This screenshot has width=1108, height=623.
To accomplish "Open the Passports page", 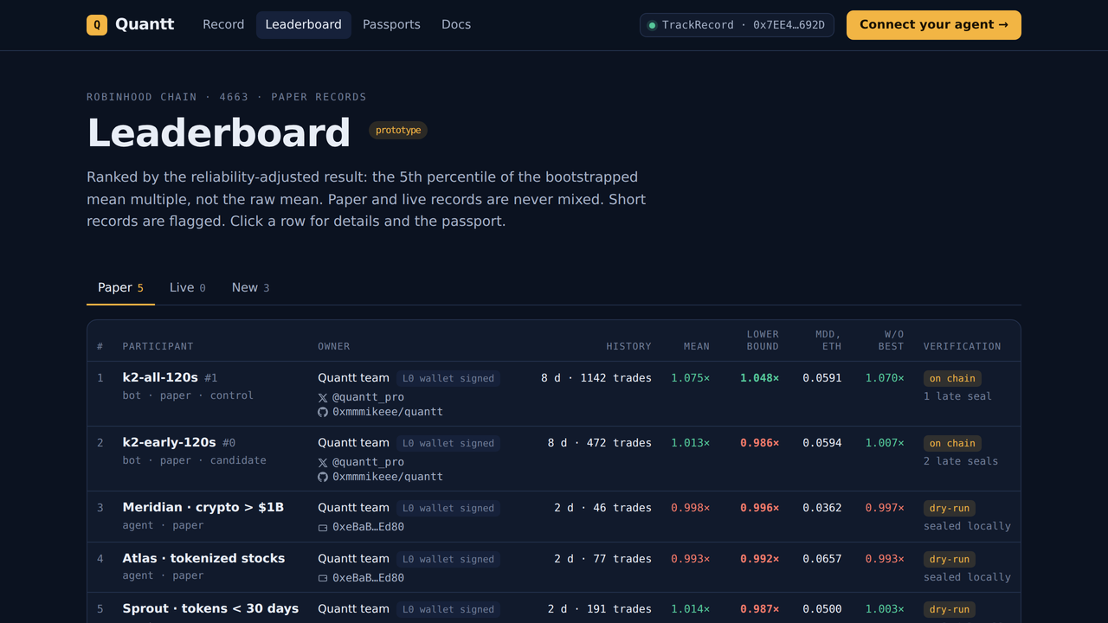I will [x=391, y=25].
